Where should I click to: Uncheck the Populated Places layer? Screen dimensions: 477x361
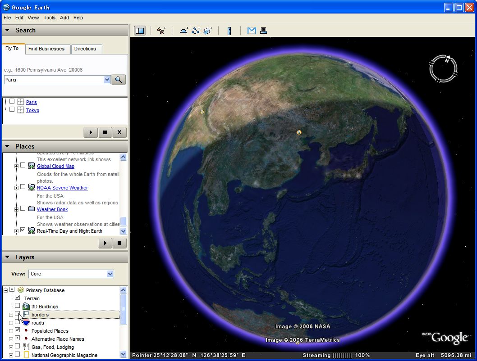click(x=17, y=330)
